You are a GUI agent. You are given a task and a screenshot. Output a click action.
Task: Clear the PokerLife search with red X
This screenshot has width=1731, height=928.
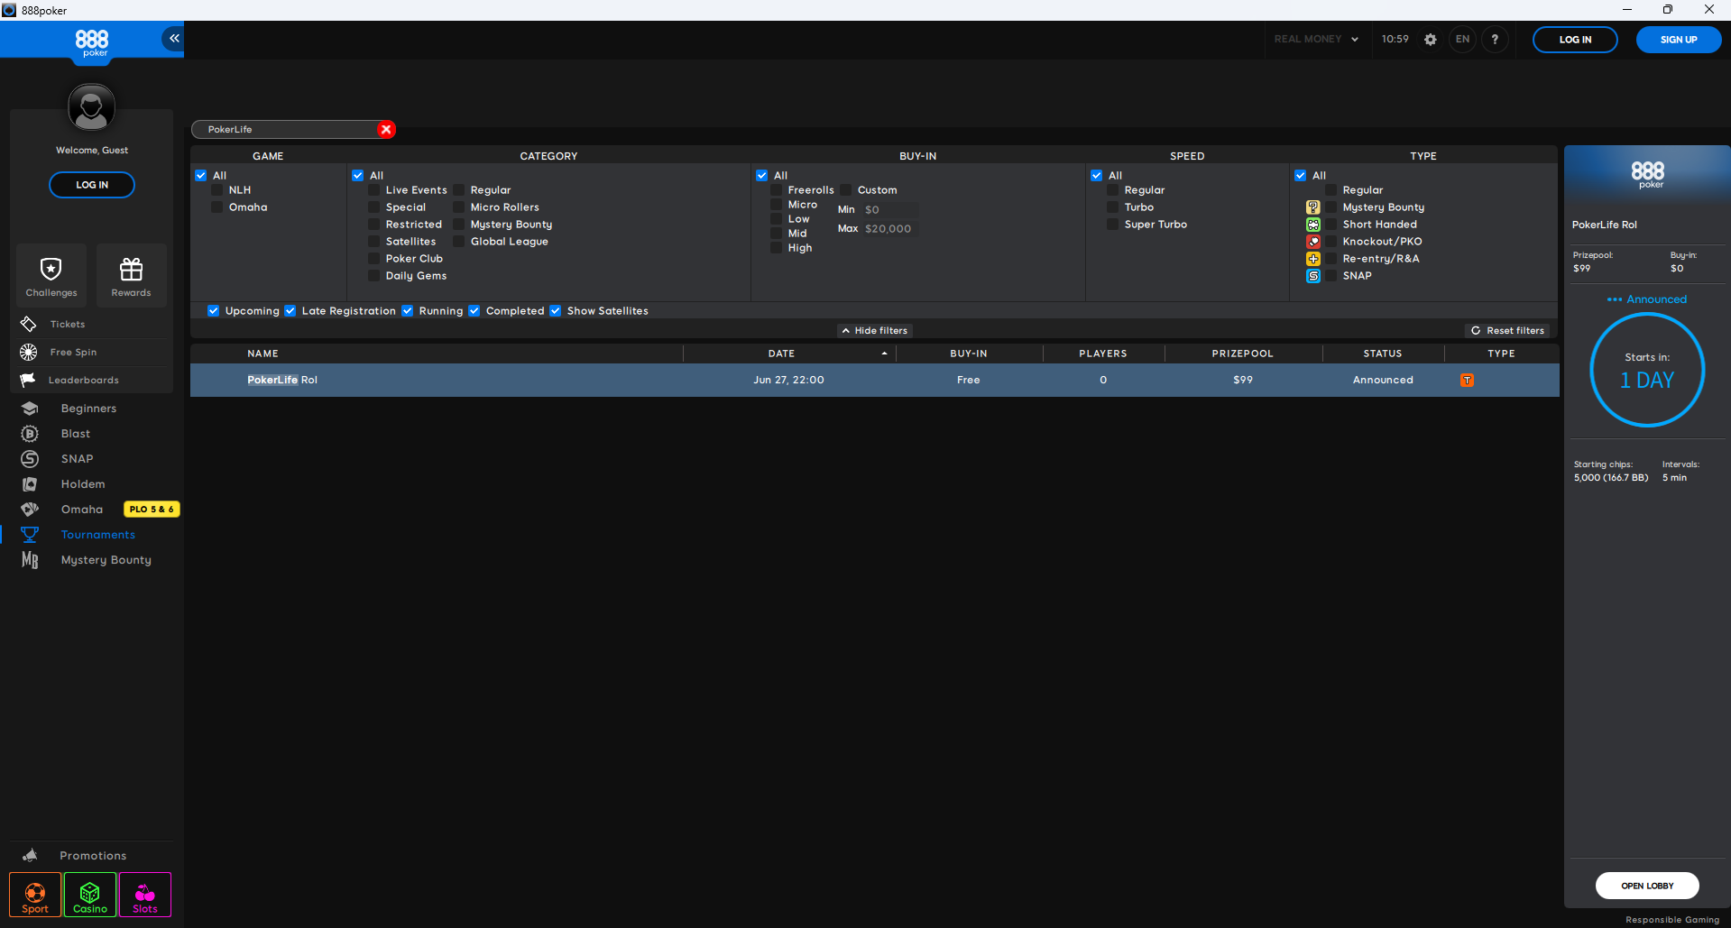coord(386,129)
